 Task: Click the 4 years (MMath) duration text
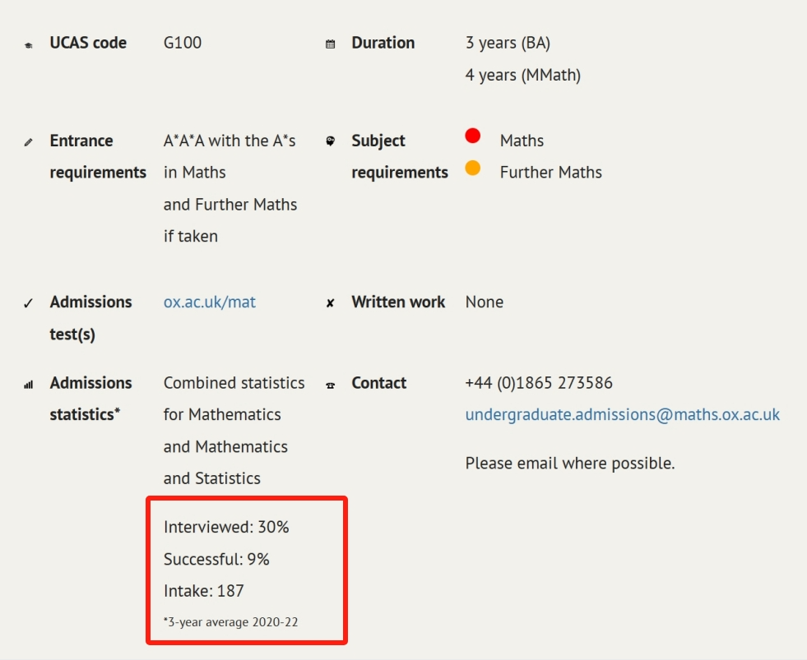[522, 75]
